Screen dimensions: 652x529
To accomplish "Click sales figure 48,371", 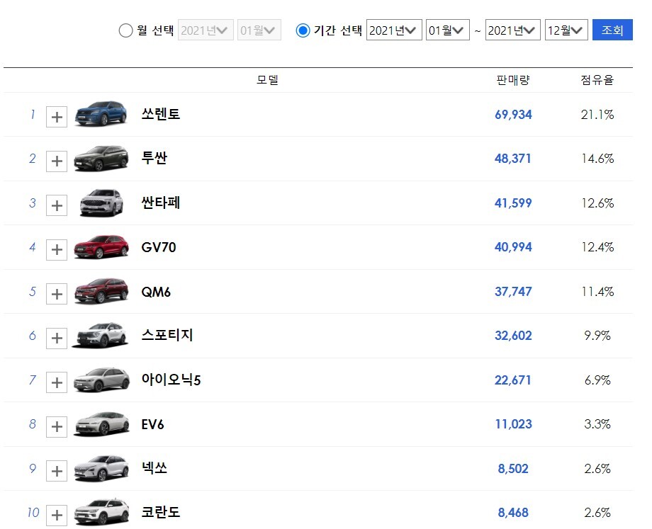I will click(x=512, y=159).
